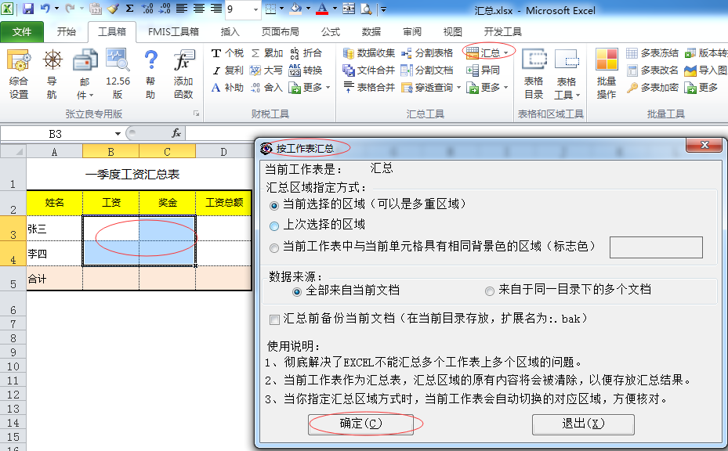Click the 标志色 color box in dialog
Image resolution: width=728 pixels, height=451 pixels.
(x=656, y=247)
